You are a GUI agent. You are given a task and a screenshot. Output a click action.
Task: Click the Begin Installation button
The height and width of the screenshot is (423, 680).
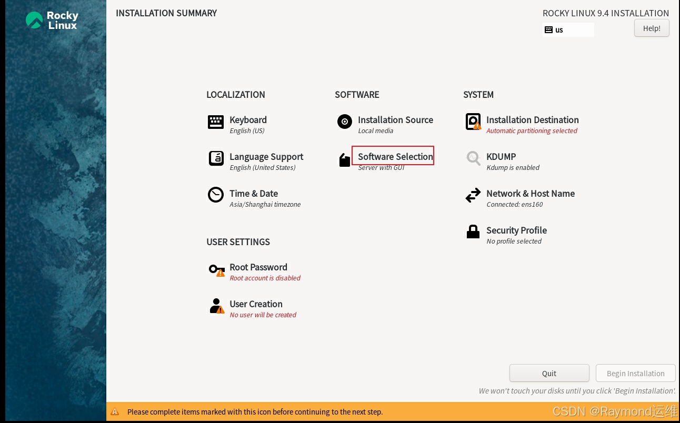pyautogui.click(x=635, y=373)
